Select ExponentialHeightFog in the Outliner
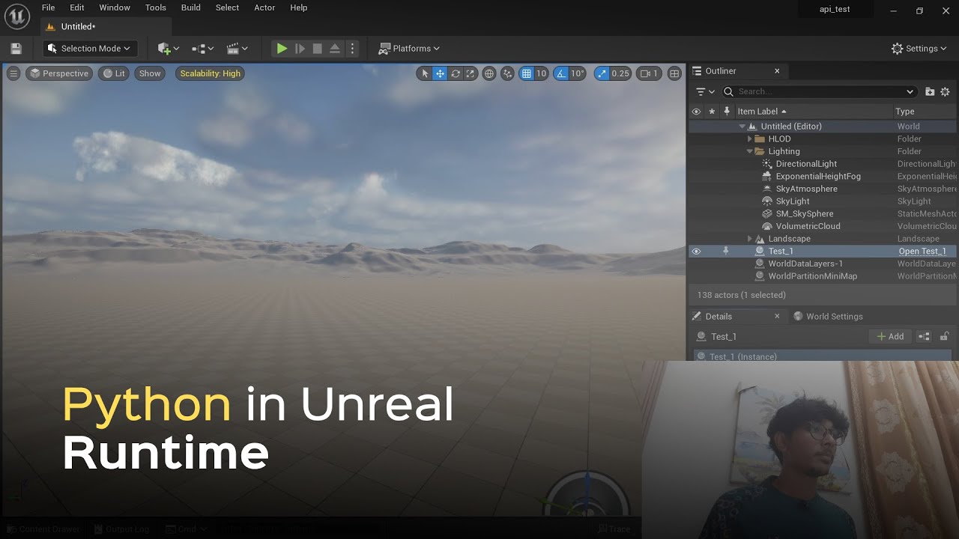The height and width of the screenshot is (539, 959). point(818,177)
